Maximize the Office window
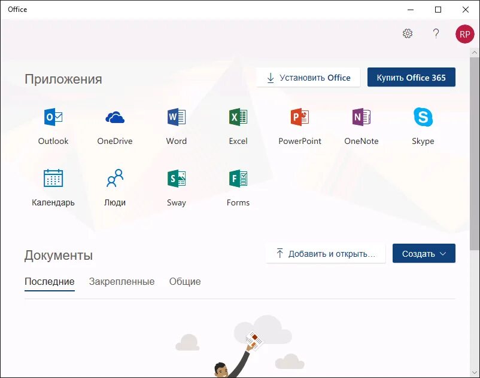 point(438,10)
